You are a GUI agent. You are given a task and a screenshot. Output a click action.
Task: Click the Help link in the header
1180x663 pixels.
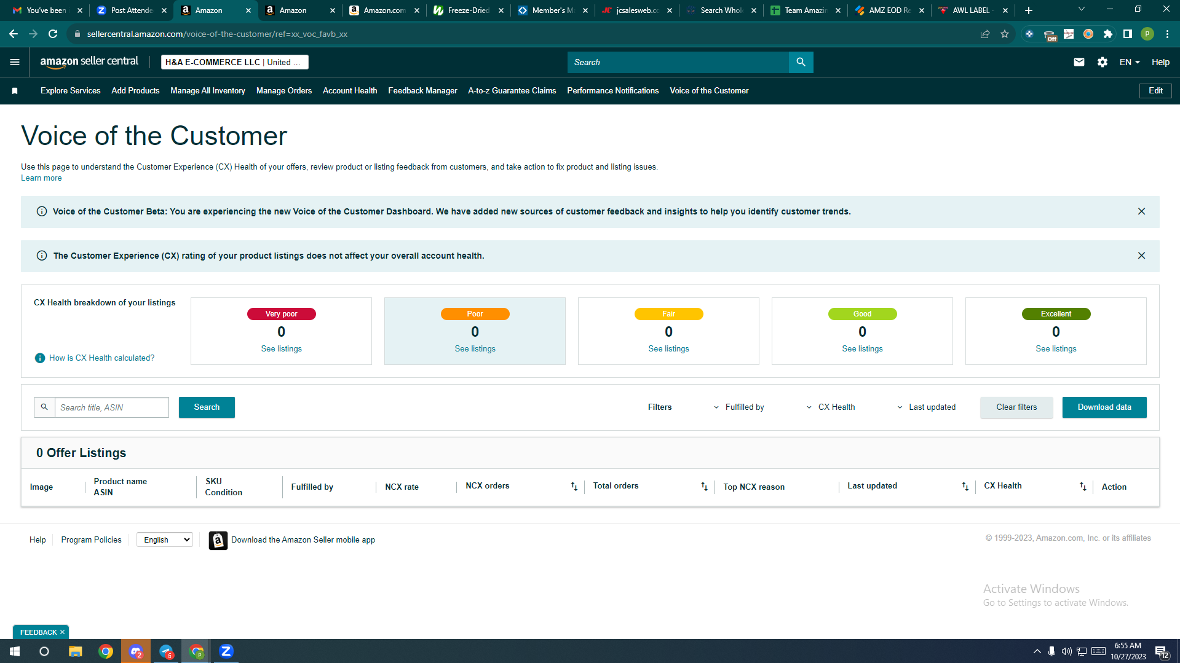1160,62
